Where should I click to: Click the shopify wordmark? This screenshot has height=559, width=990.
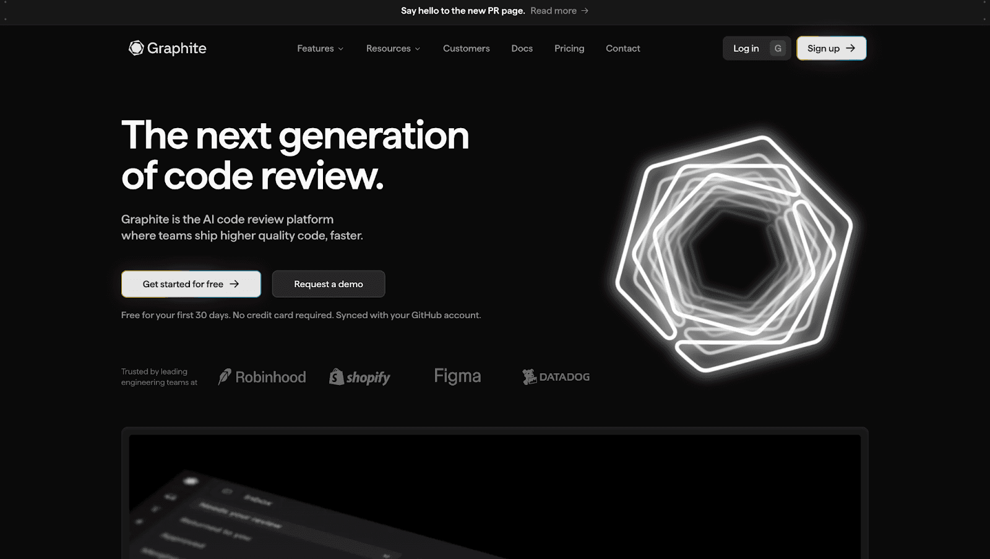368,378
